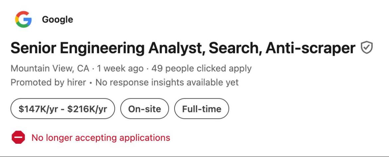Click the Google logo icon
This screenshot has height=157, width=389.
pyautogui.click(x=23, y=19)
